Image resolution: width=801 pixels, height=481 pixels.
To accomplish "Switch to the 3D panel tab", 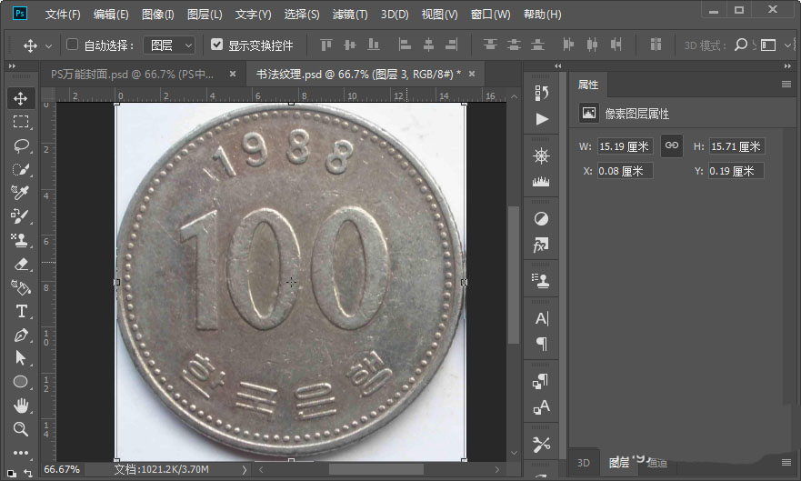I will [x=584, y=463].
